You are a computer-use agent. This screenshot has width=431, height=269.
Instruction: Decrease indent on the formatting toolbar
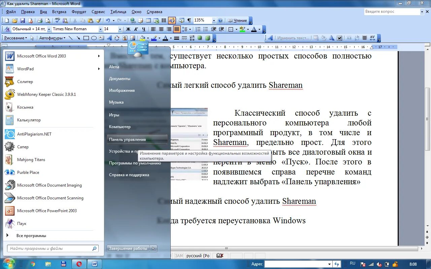tap(214, 29)
